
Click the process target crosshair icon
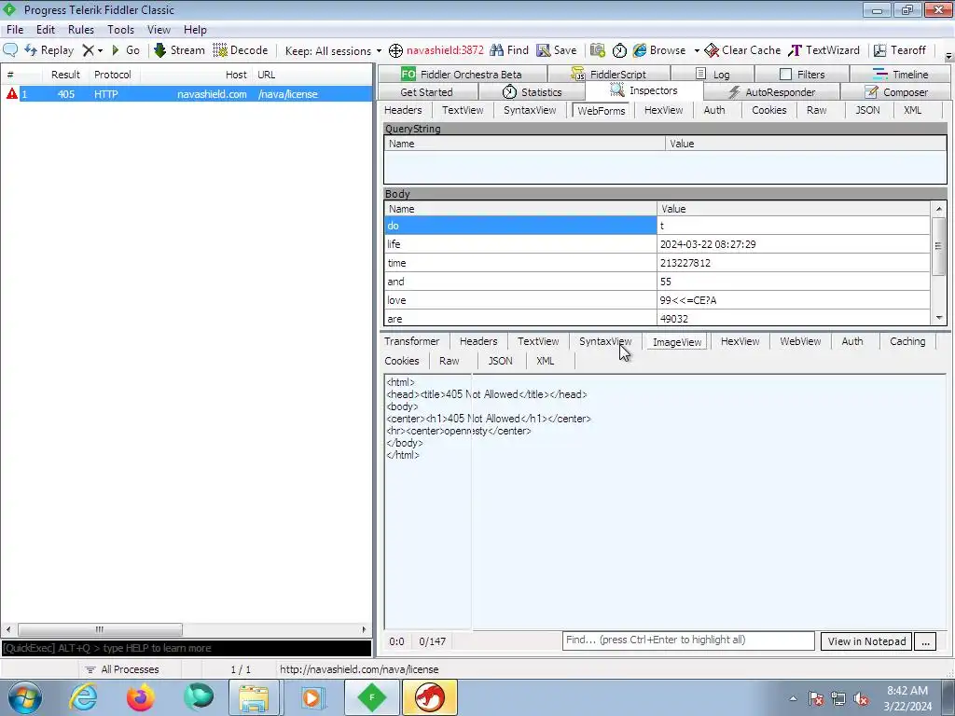tap(395, 50)
